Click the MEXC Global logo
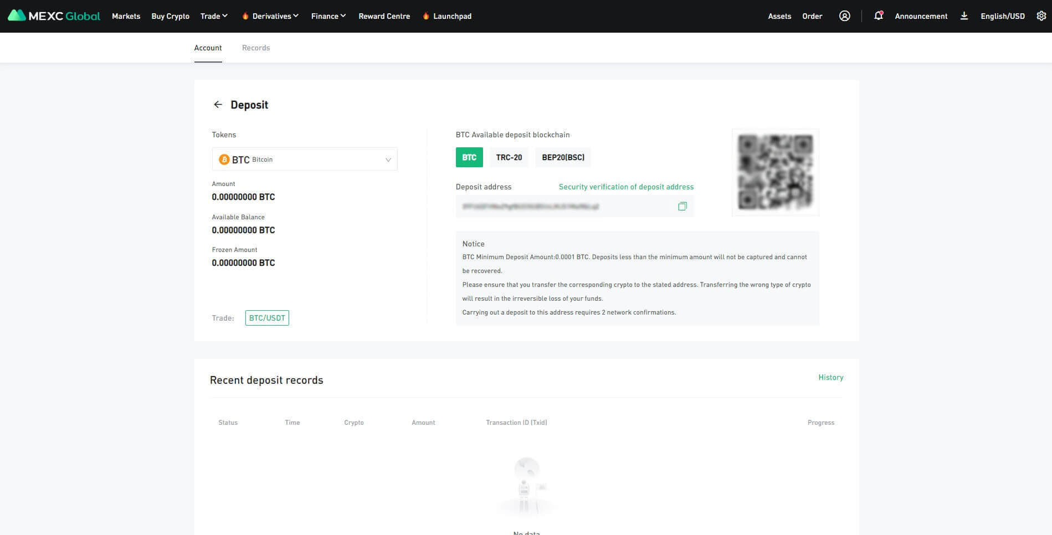The height and width of the screenshot is (535, 1052). pos(54,16)
